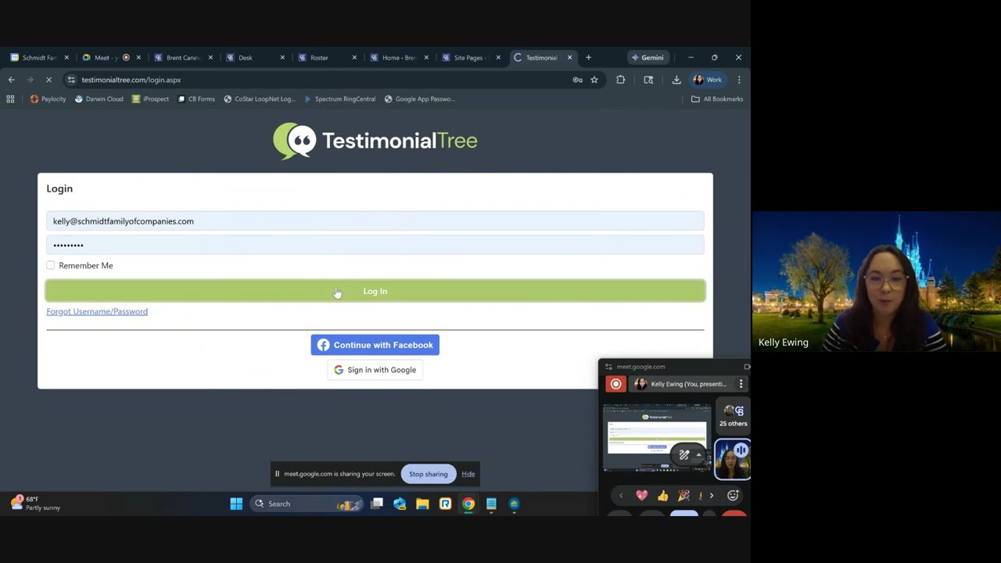Open the site information icon in address bar

tap(71, 80)
